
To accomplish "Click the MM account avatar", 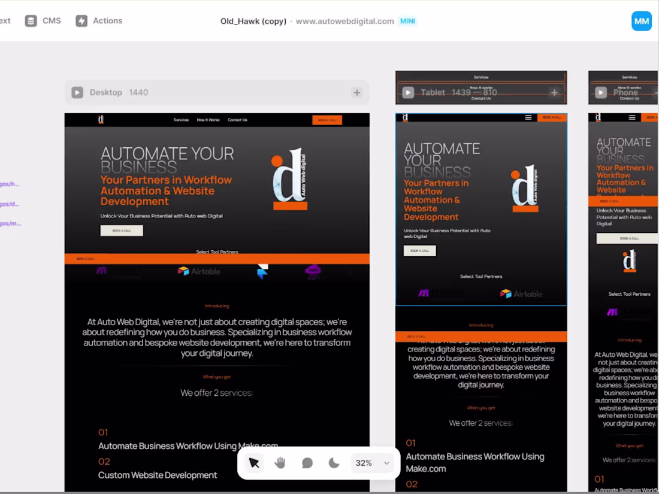I will click(641, 20).
